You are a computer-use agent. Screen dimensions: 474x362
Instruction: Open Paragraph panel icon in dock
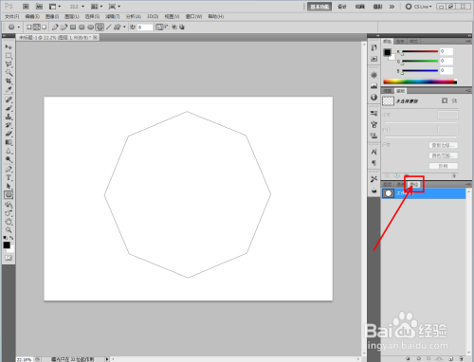coord(374,163)
